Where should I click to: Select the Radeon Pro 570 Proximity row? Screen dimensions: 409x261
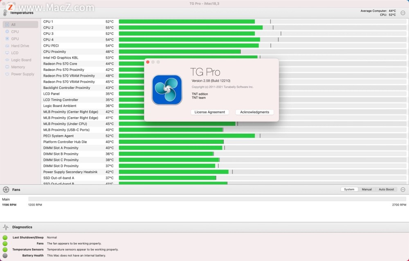(225, 70)
